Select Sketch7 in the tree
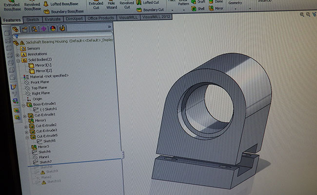The image size is (317, 195). (42, 162)
